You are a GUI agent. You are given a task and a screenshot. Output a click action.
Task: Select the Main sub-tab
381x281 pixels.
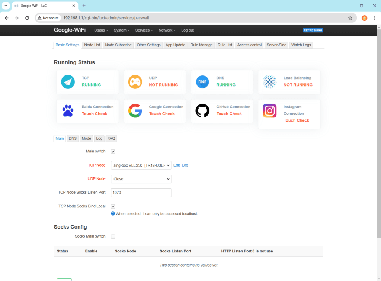(60, 138)
